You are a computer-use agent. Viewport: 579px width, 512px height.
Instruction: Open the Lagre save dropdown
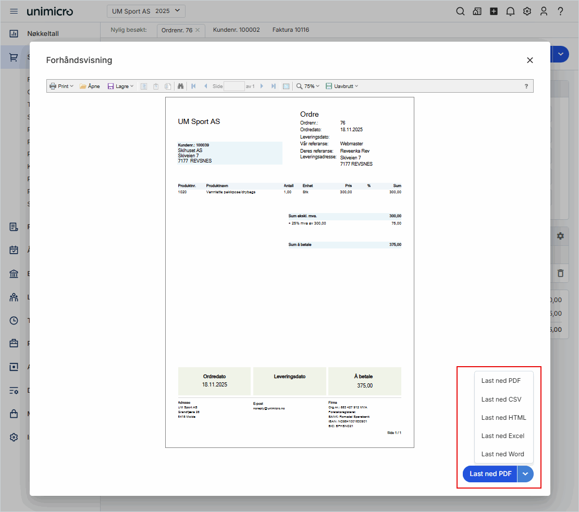point(120,86)
